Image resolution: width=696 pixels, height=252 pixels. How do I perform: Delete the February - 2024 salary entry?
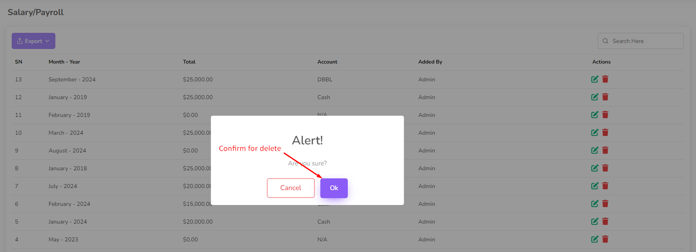tap(605, 204)
